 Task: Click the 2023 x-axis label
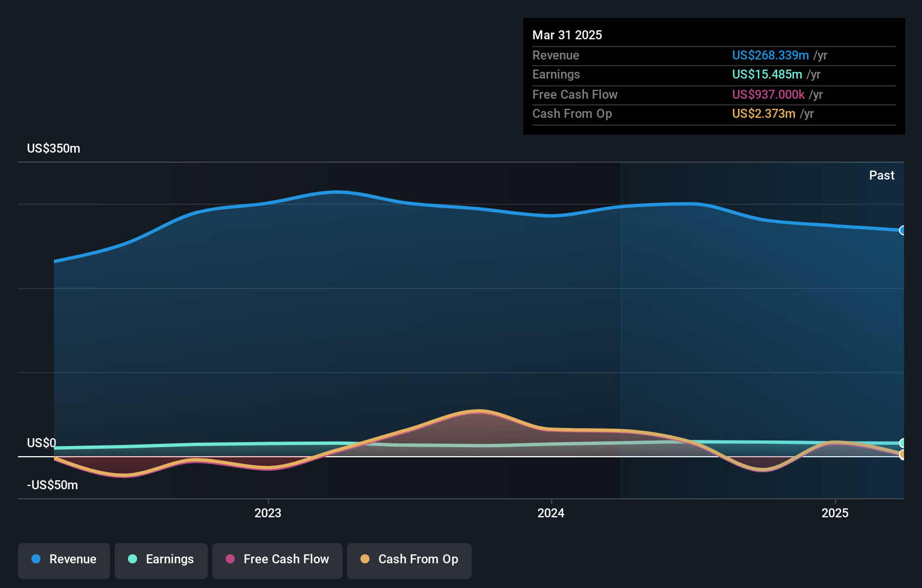(x=268, y=513)
